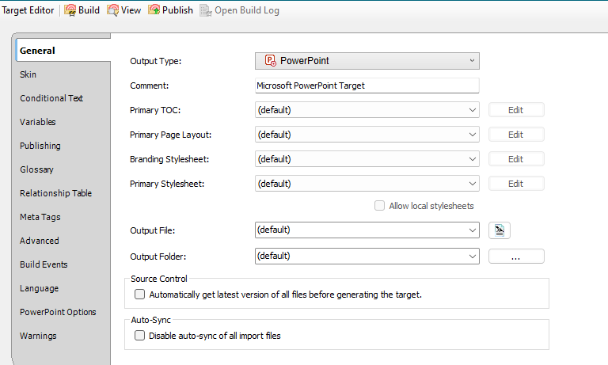The image size is (608, 365).
Task: Open the Build Log icon
Action: 207,10
